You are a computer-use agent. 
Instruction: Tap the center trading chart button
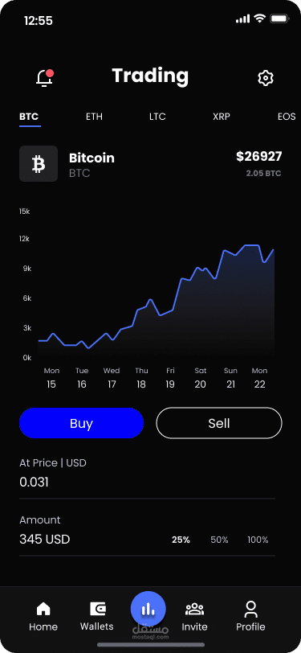pyautogui.click(x=148, y=609)
